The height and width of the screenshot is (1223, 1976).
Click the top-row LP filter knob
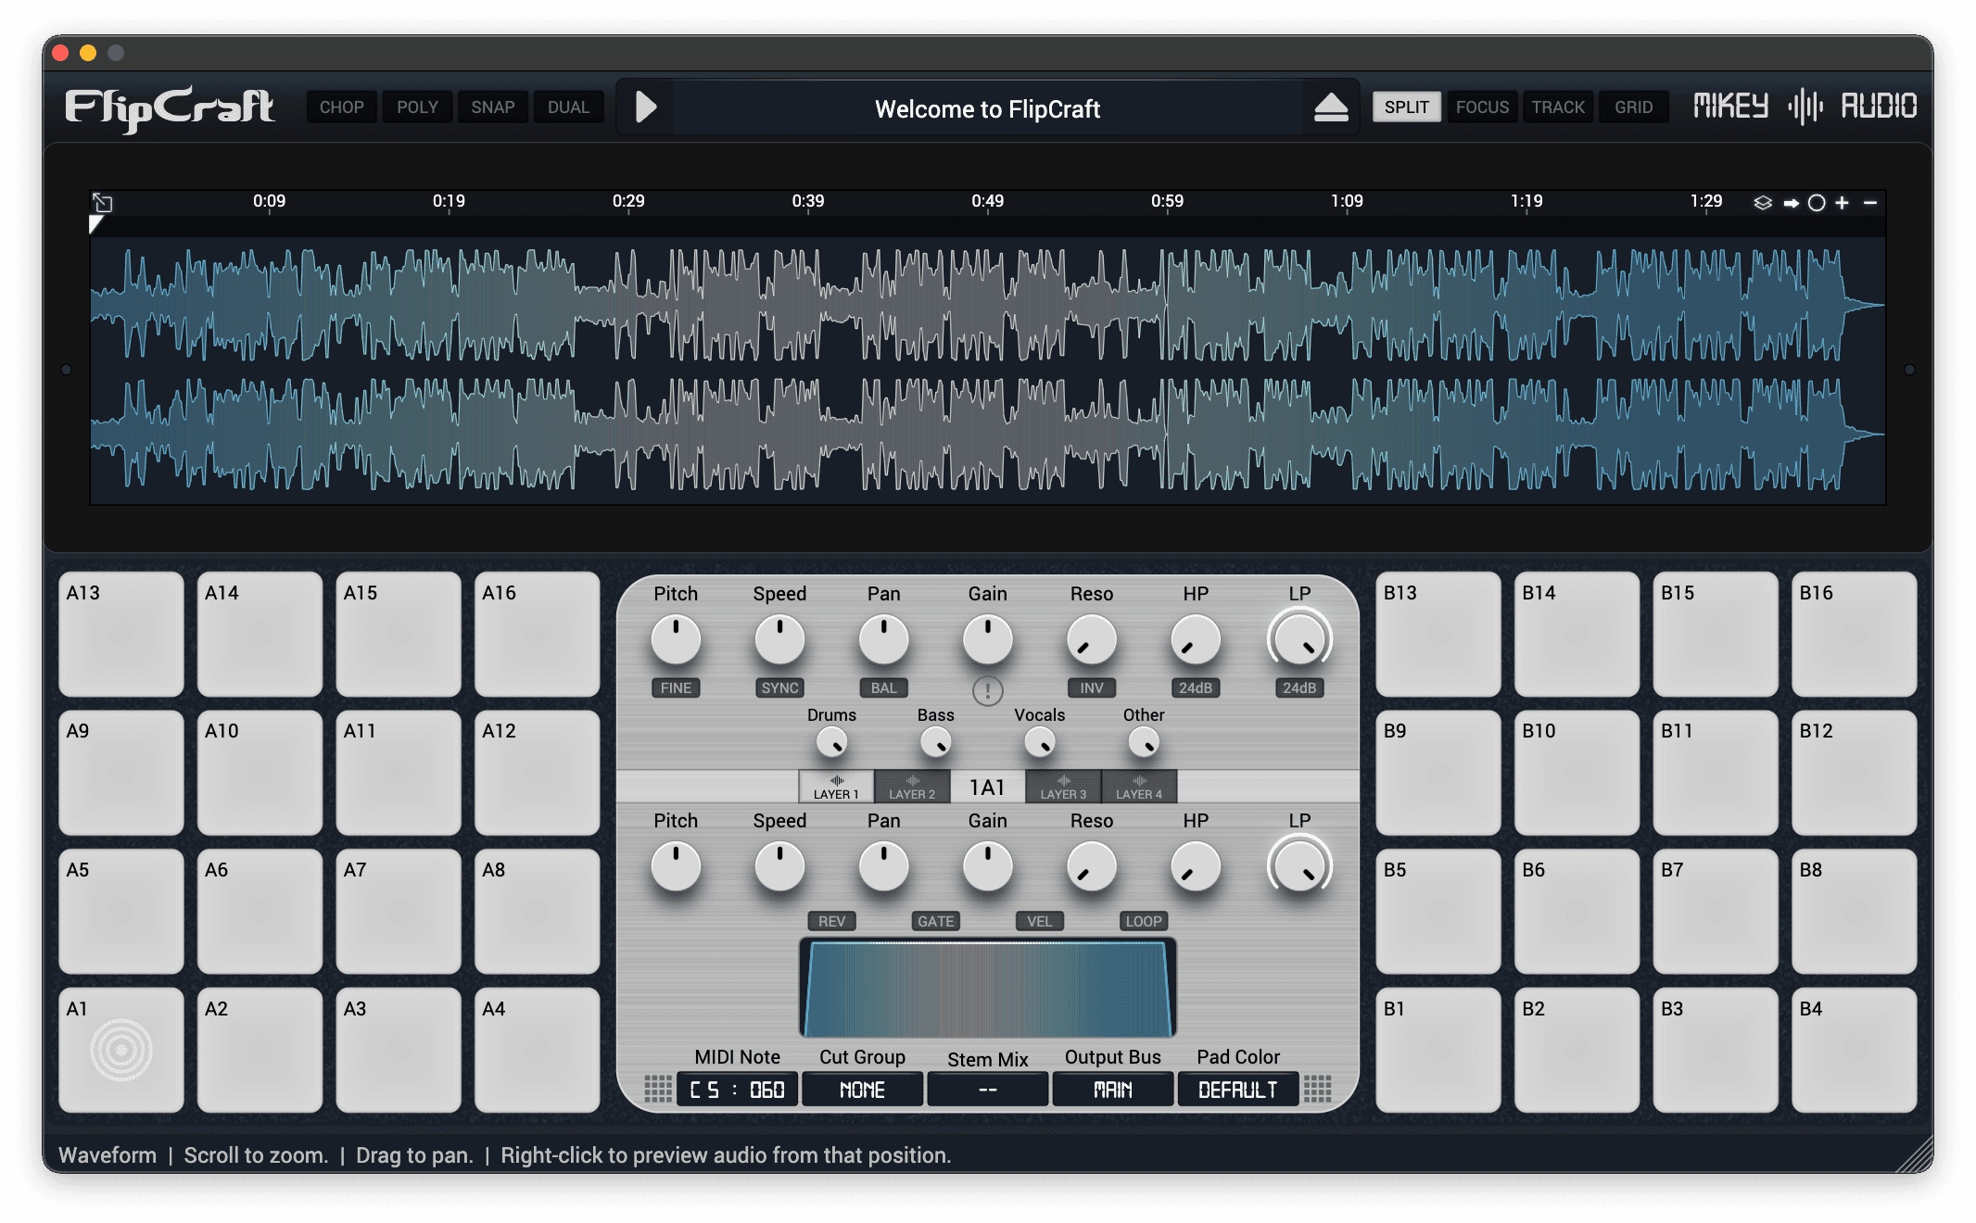coord(1298,639)
